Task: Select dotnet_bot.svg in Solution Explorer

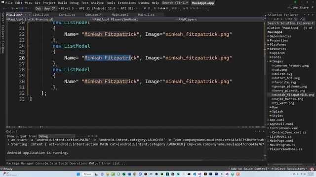Action: 287,78
